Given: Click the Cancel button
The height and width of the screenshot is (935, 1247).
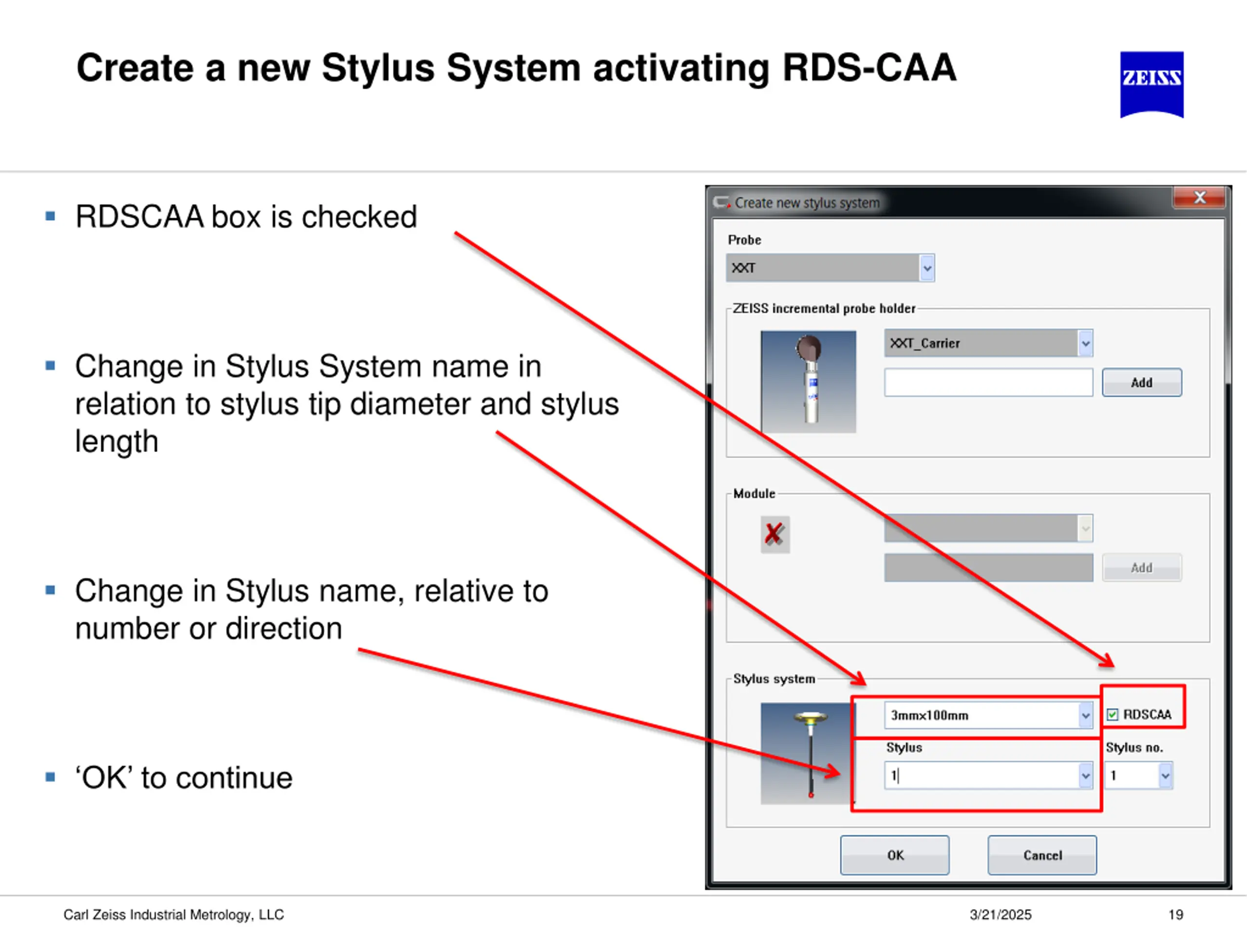Looking at the screenshot, I should (1042, 855).
